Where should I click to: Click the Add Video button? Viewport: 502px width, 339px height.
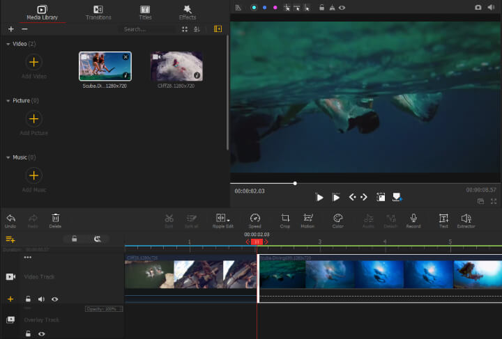(33, 63)
